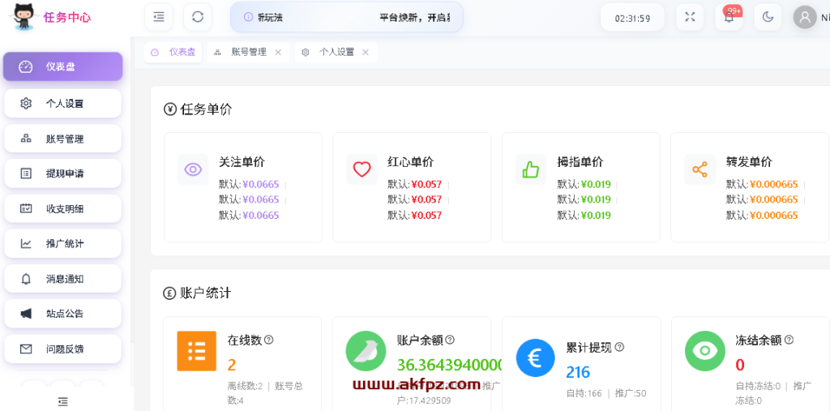
Task: Click the thumbs-up icon for 拇指单价
Action: (x=530, y=169)
